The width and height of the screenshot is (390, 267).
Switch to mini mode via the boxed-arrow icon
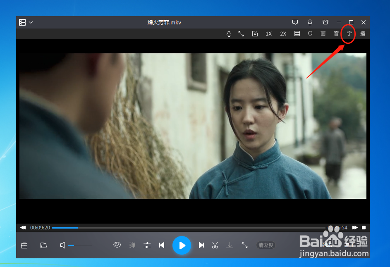pyautogui.click(x=255, y=33)
